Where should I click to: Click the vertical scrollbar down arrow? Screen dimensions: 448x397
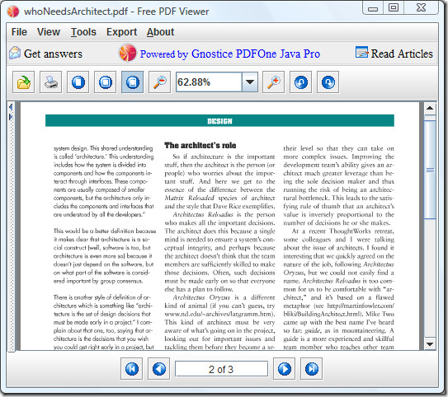point(430,344)
